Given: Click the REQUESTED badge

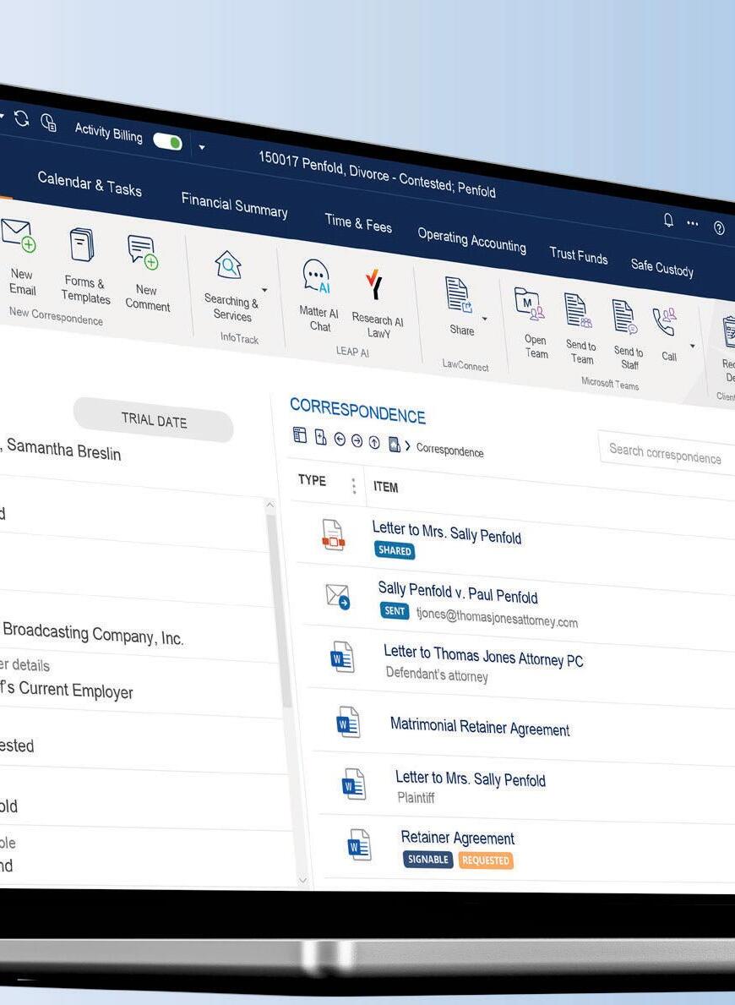Looking at the screenshot, I should (486, 860).
